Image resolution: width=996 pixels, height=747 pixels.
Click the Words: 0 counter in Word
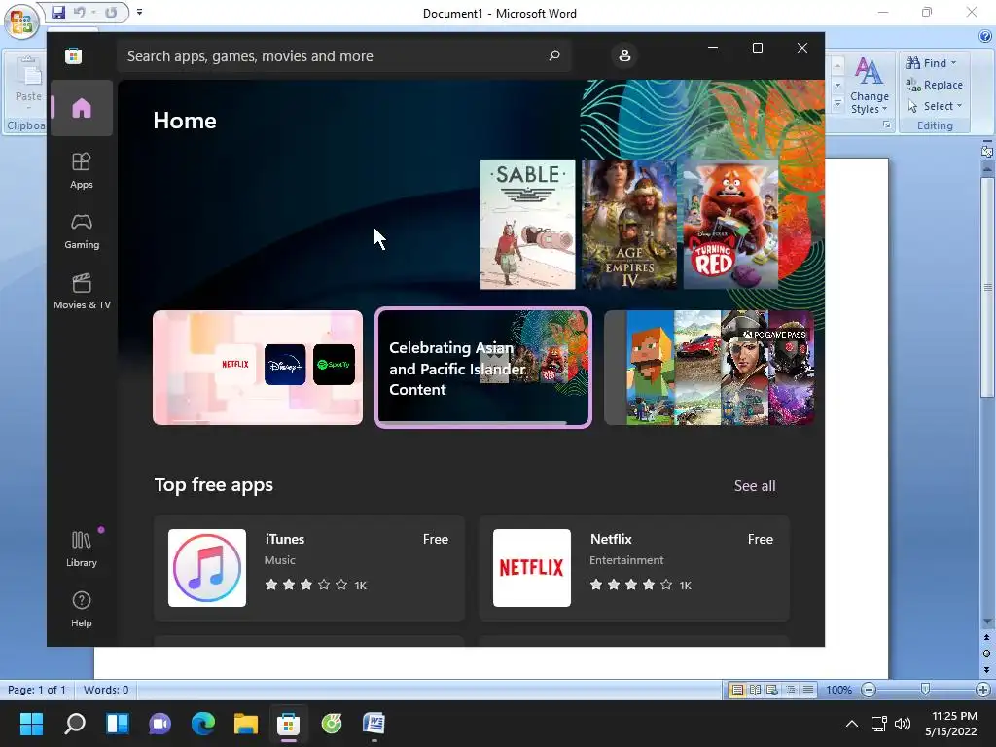[x=106, y=690]
